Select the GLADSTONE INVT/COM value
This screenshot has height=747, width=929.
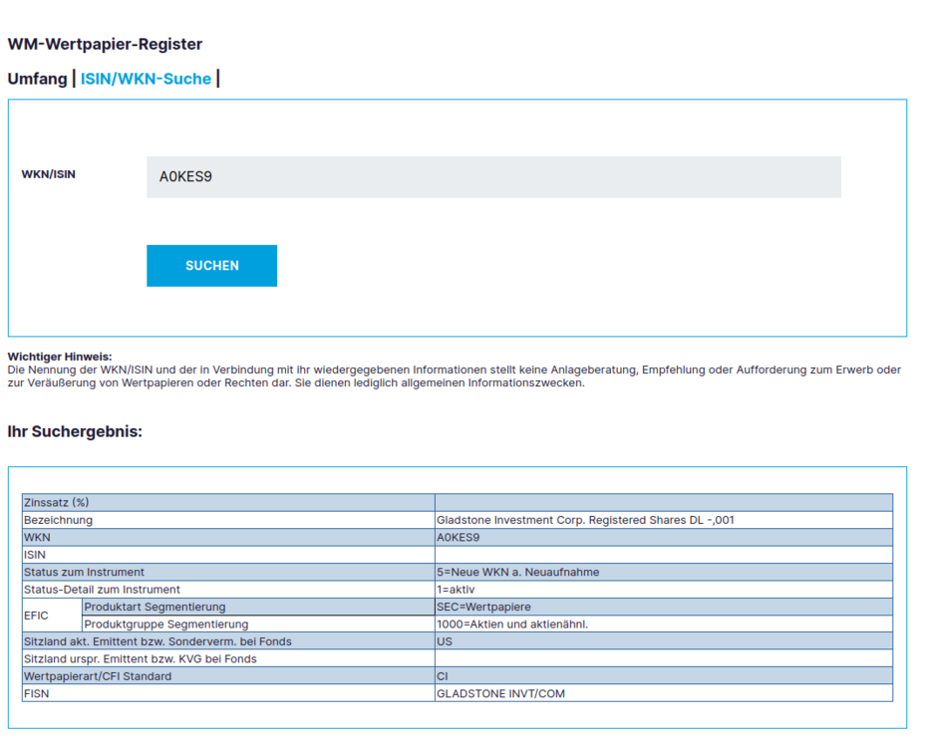coord(500,693)
